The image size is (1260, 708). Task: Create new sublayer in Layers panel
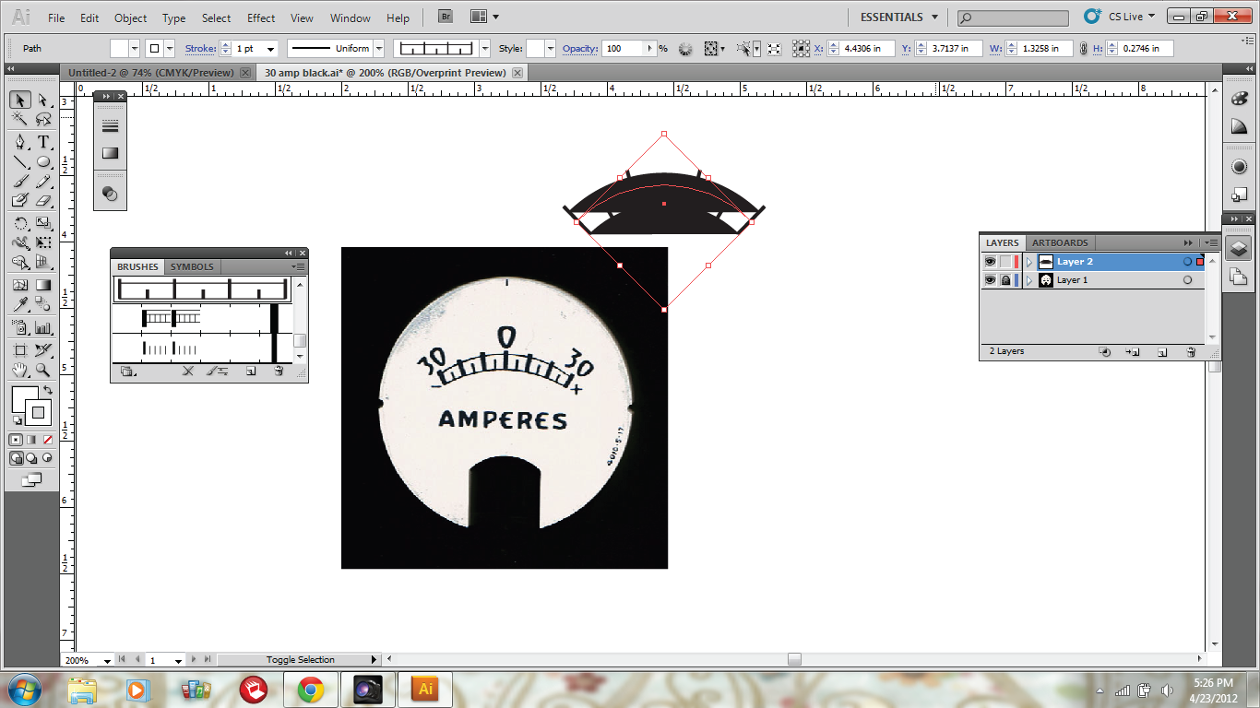click(1133, 352)
